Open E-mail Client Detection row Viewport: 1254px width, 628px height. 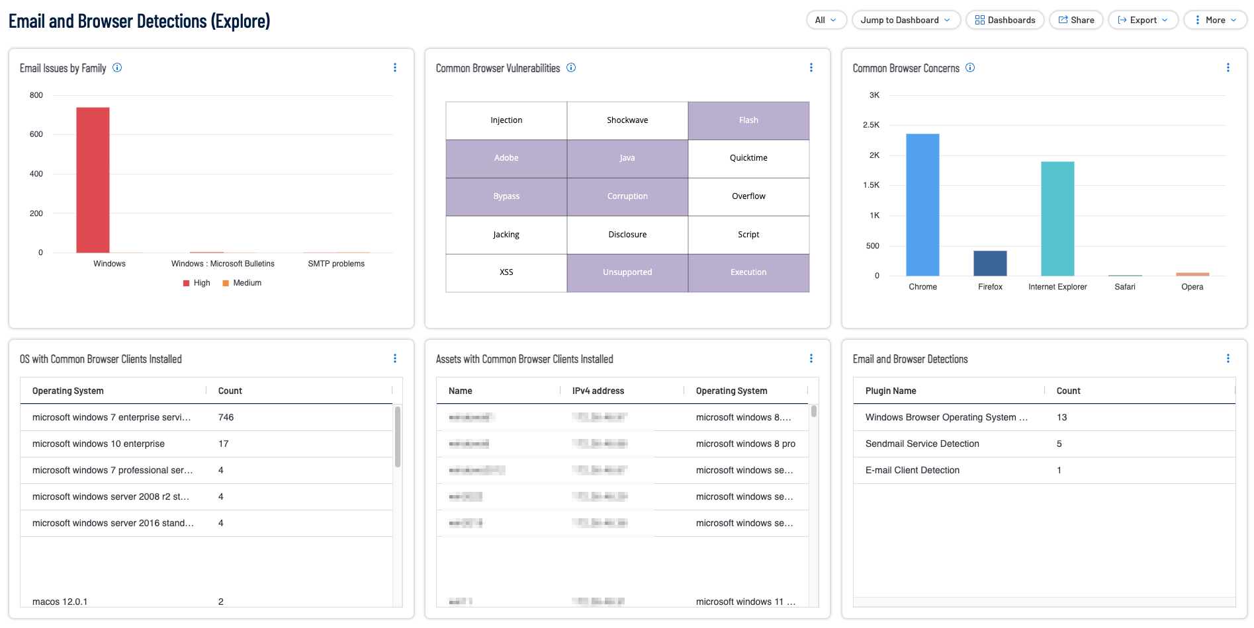tap(1044, 470)
